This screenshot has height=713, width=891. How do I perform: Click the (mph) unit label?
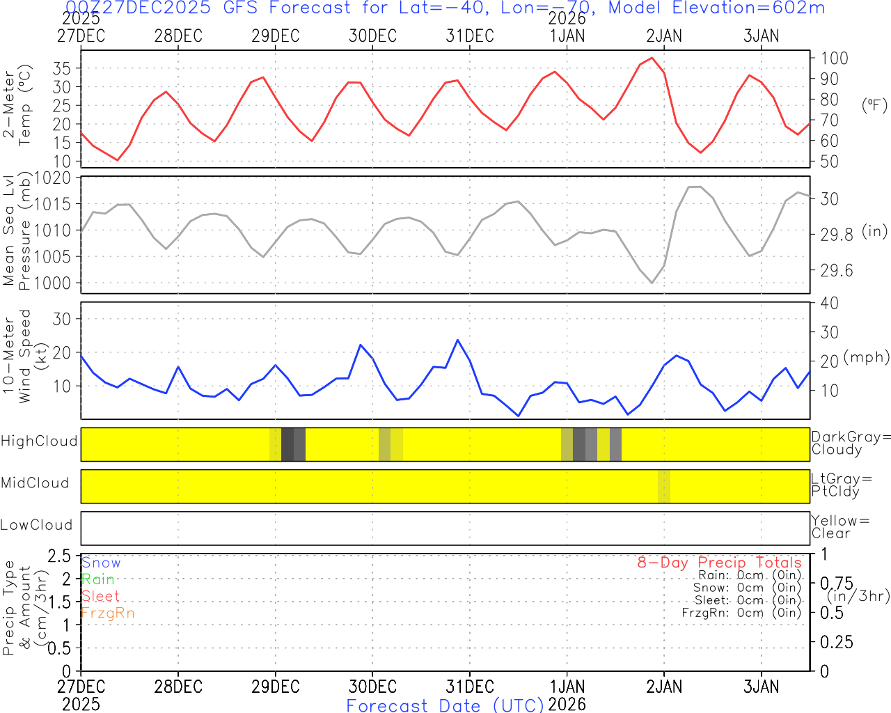coord(866,357)
